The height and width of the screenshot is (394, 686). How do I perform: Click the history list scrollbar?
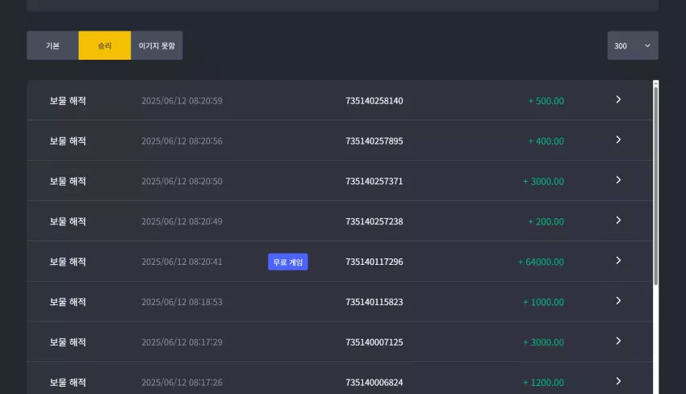click(655, 184)
